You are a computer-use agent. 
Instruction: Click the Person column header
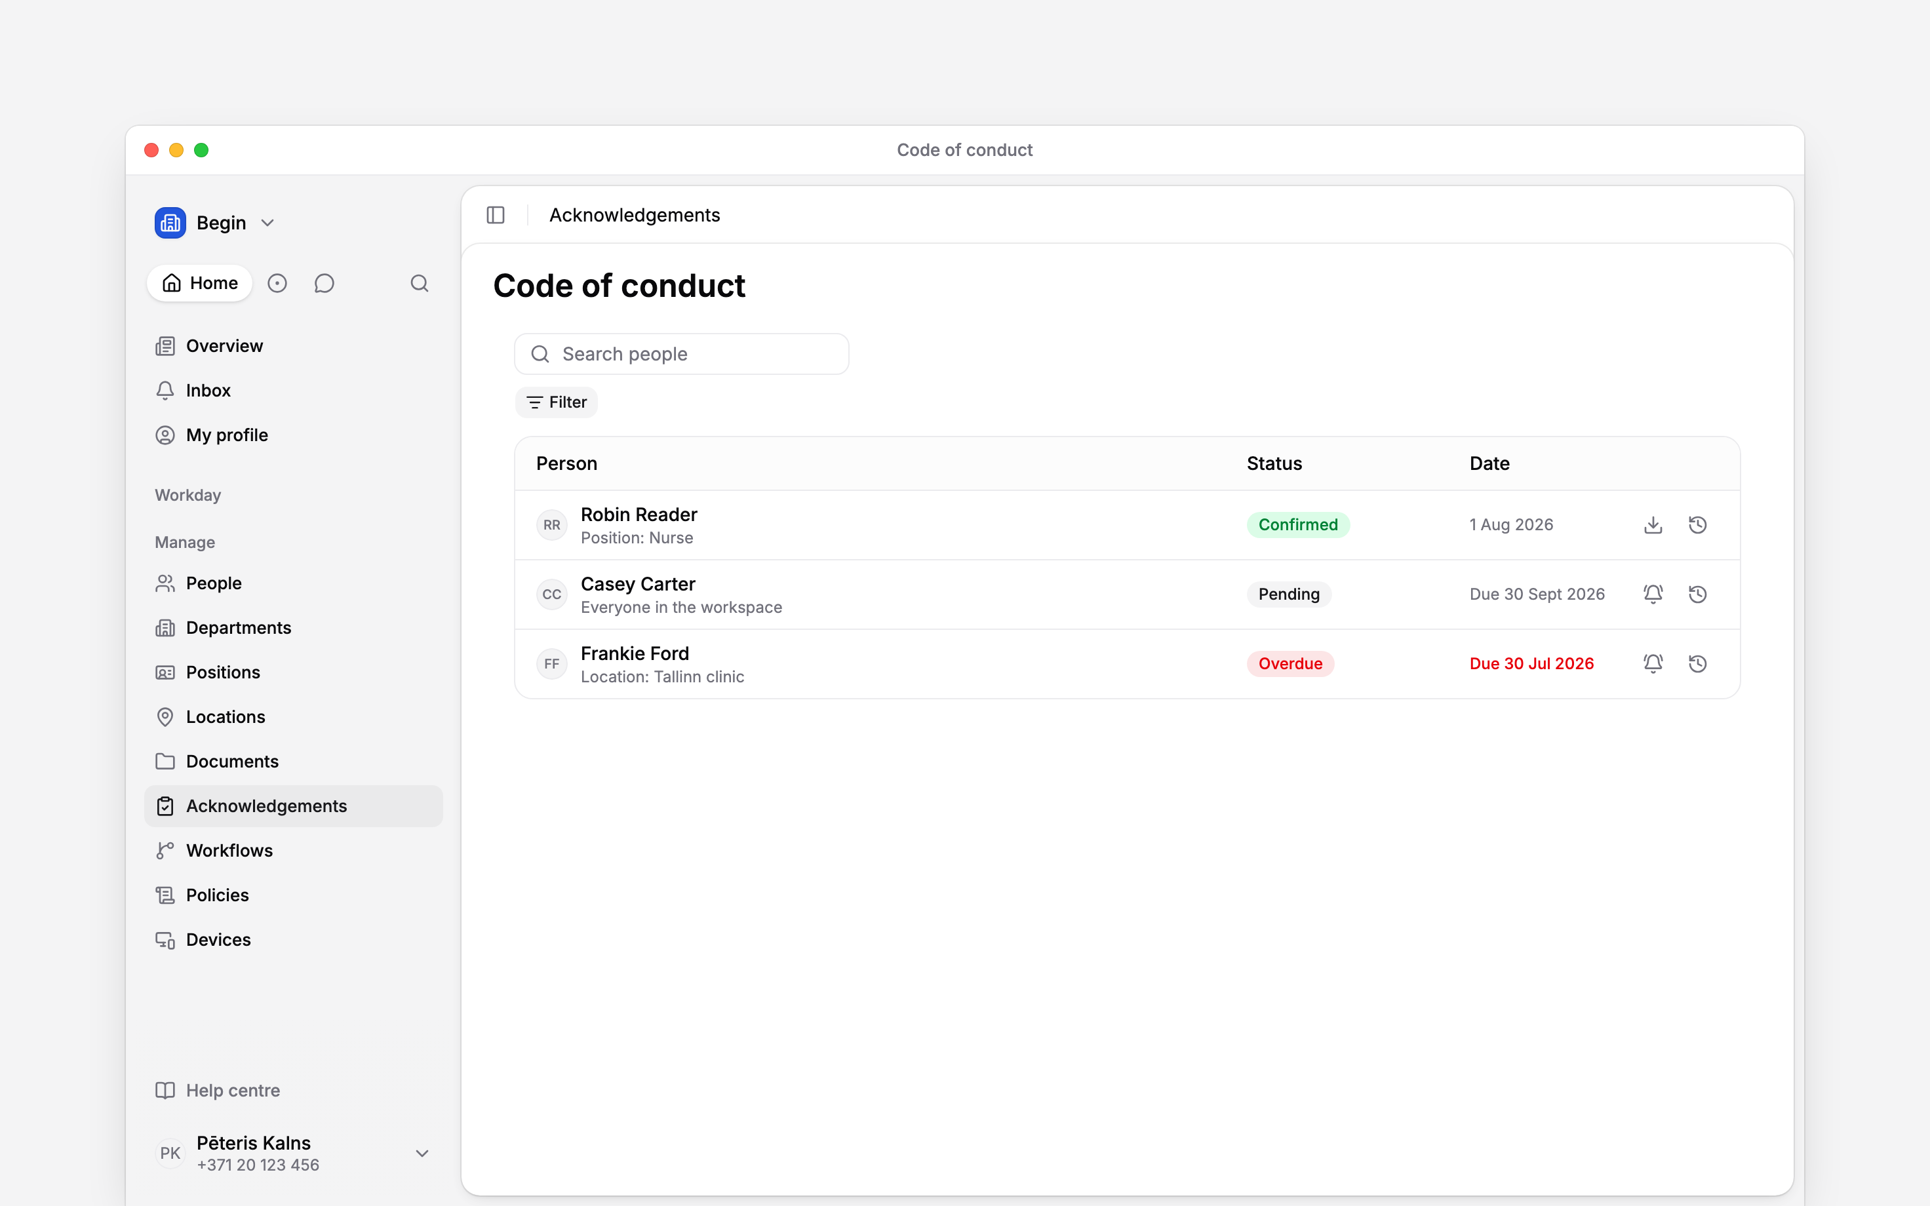pos(566,463)
